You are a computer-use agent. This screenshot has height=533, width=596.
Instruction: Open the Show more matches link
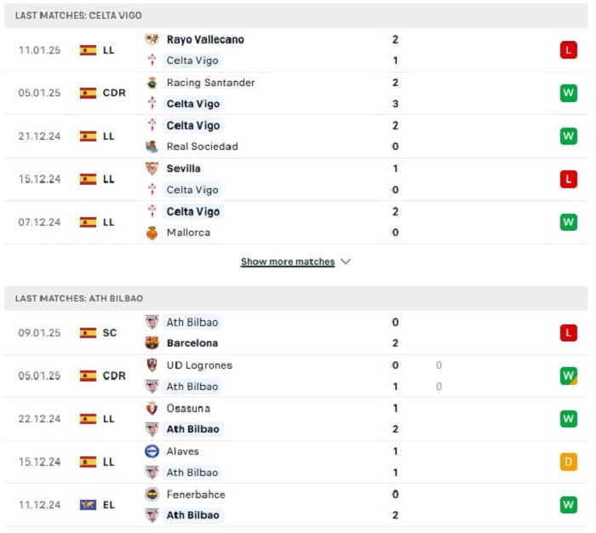288,261
